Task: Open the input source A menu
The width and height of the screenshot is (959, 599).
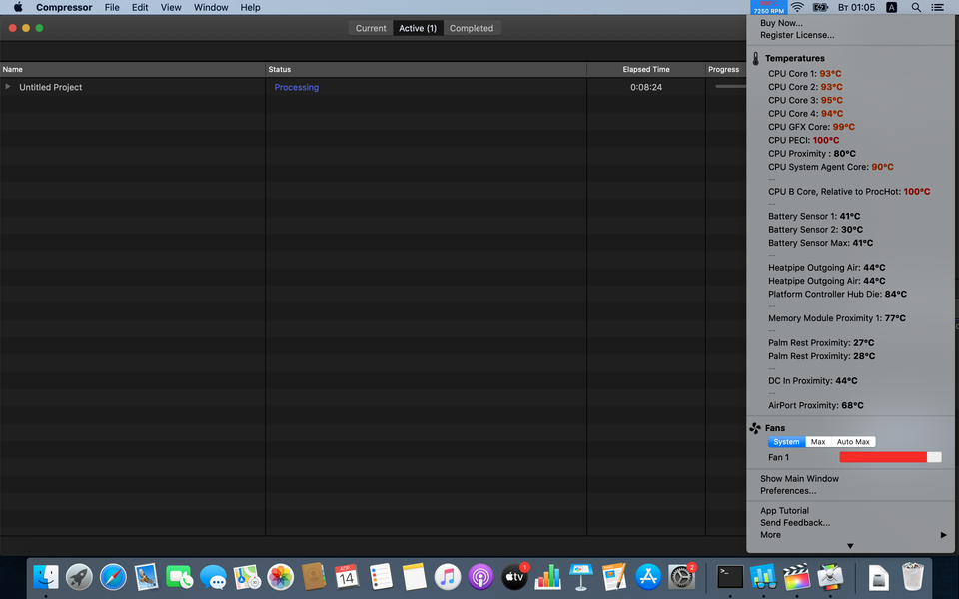Action: click(x=892, y=7)
